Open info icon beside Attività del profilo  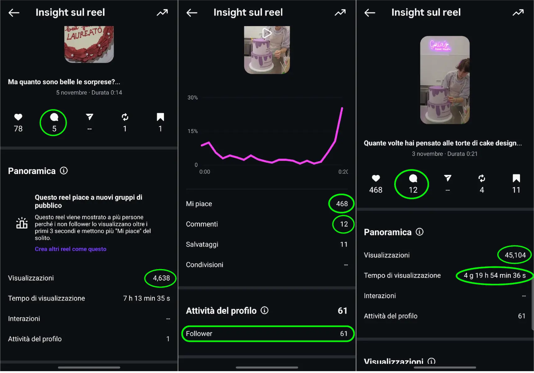click(265, 310)
